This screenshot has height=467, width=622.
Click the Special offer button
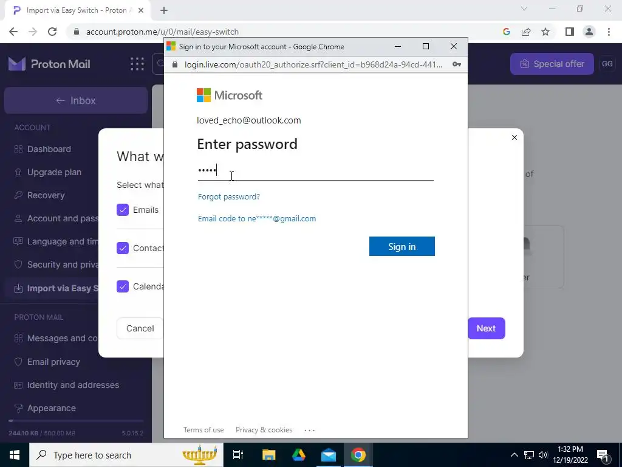pyautogui.click(x=552, y=64)
